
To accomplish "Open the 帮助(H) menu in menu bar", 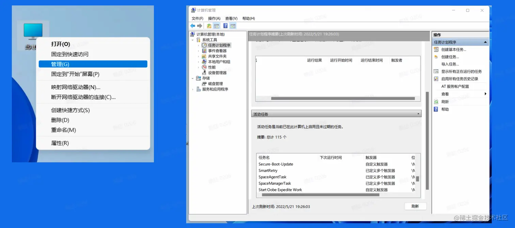I will (x=249, y=18).
